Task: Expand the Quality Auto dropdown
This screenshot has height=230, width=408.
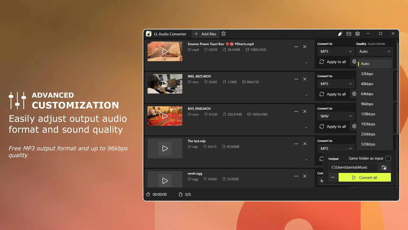Action: (x=375, y=51)
